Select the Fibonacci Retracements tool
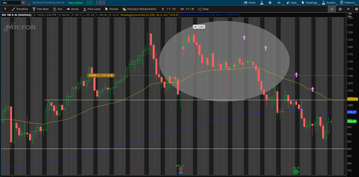Viewport: 359px width, 177px height. 139,9
